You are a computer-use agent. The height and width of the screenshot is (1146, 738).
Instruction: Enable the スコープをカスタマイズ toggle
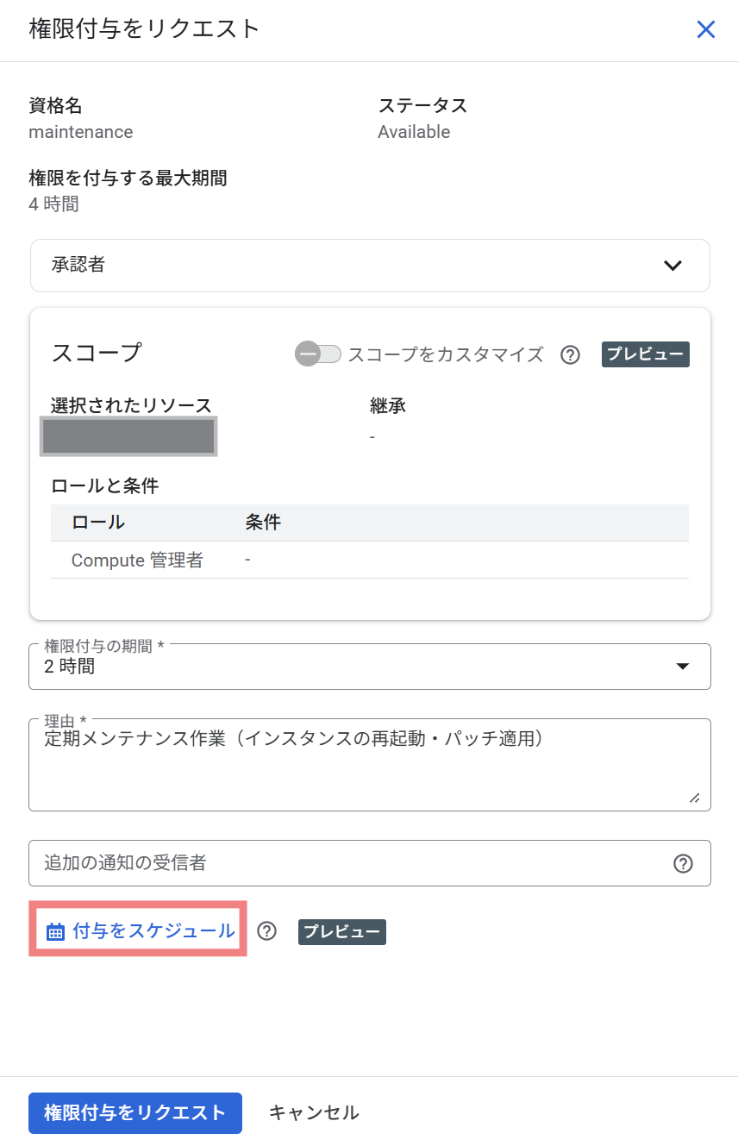(x=318, y=354)
